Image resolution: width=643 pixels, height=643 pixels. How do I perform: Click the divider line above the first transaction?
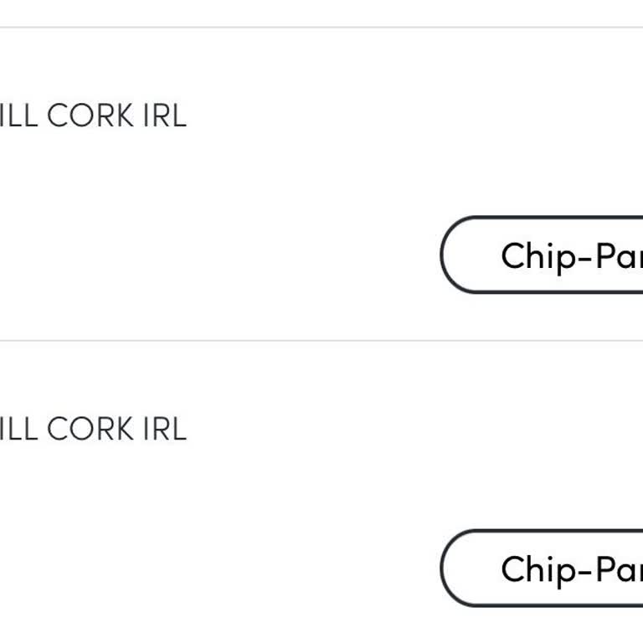(x=321, y=28)
